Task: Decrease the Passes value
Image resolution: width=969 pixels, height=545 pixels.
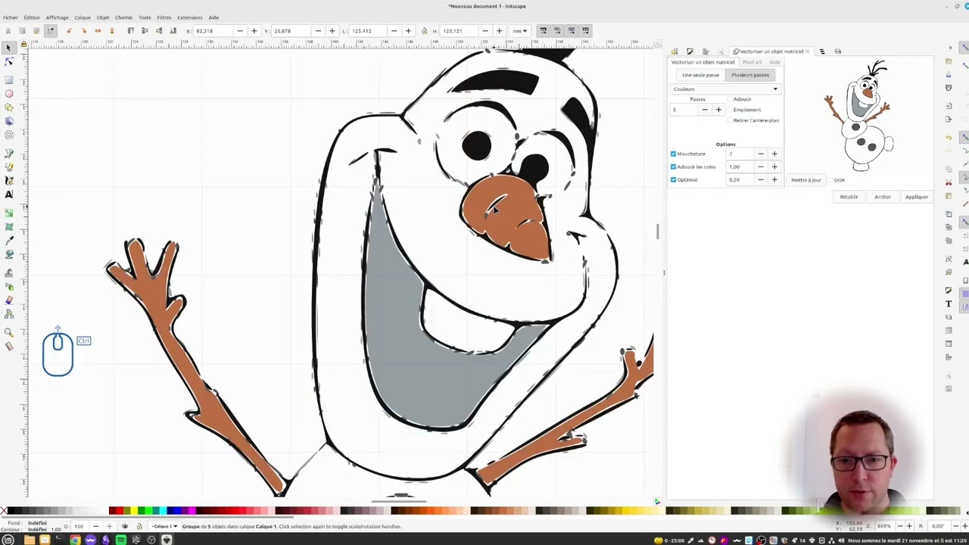Action: pyautogui.click(x=705, y=110)
